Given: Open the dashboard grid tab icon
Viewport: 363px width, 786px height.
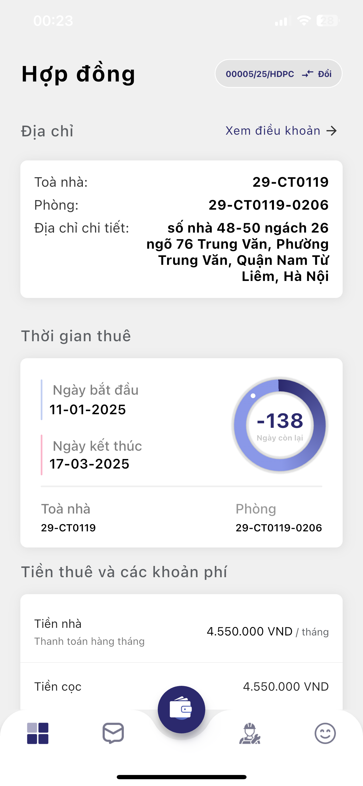Looking at the screenshot, I should tap(38, 733).
